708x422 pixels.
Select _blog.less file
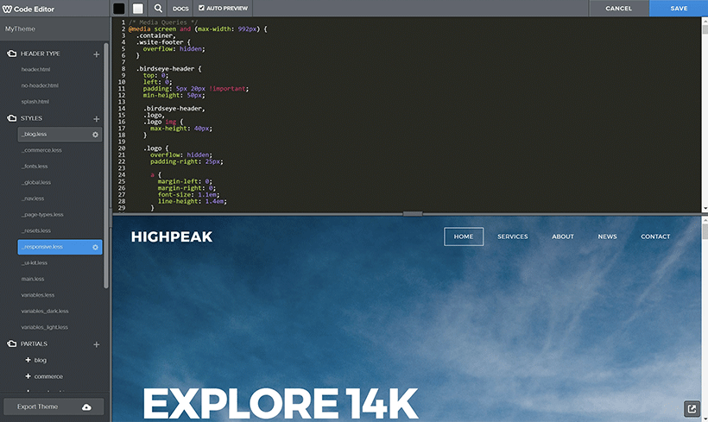click(60, 135)
